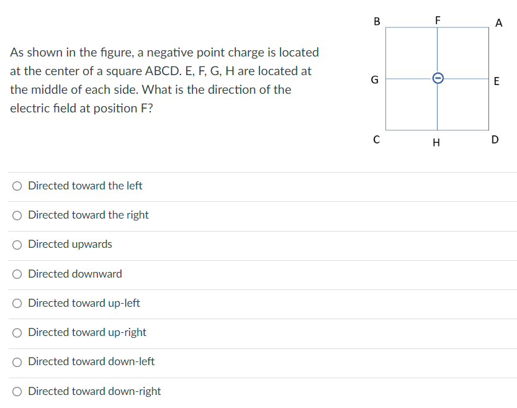
Task: Click label C at bottom-left corner
Action: pyautogui.click(x=376, y=140)
